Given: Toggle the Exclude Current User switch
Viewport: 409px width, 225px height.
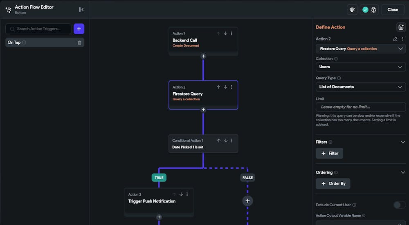Looking at the screenshot, I should tap(399, 205).
